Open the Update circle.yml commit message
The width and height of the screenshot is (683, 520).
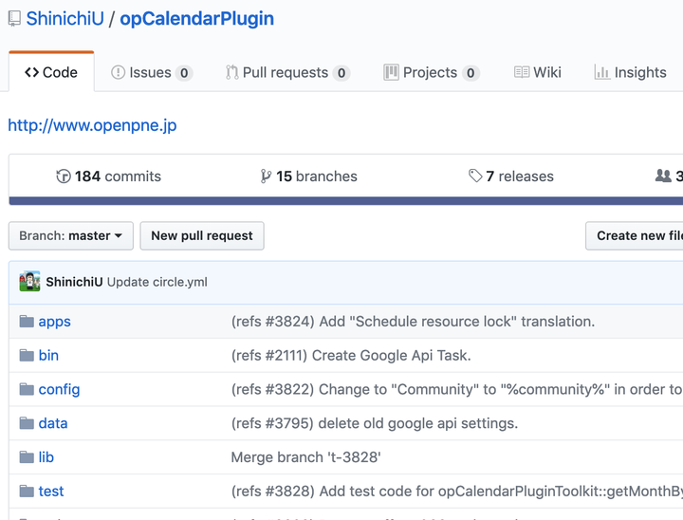tap(157, 282)
